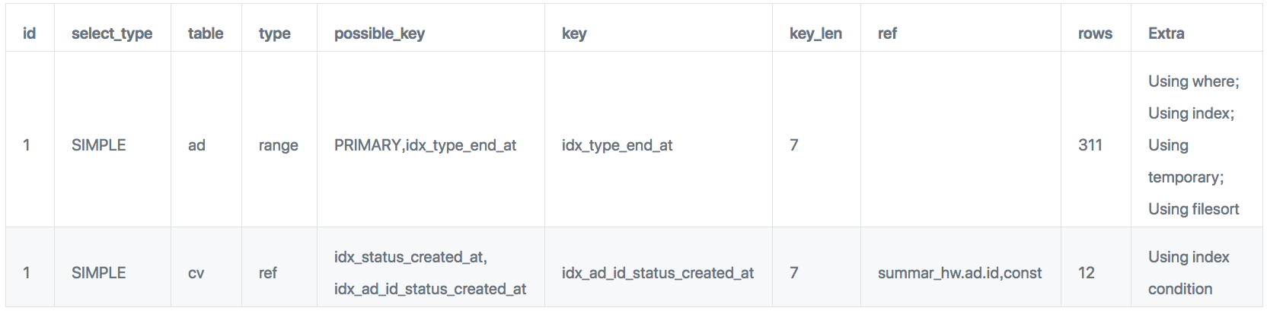This screenshot has width=1267, height=311.
Task: Click the "Extra" column header
Action: [1166, 33]
